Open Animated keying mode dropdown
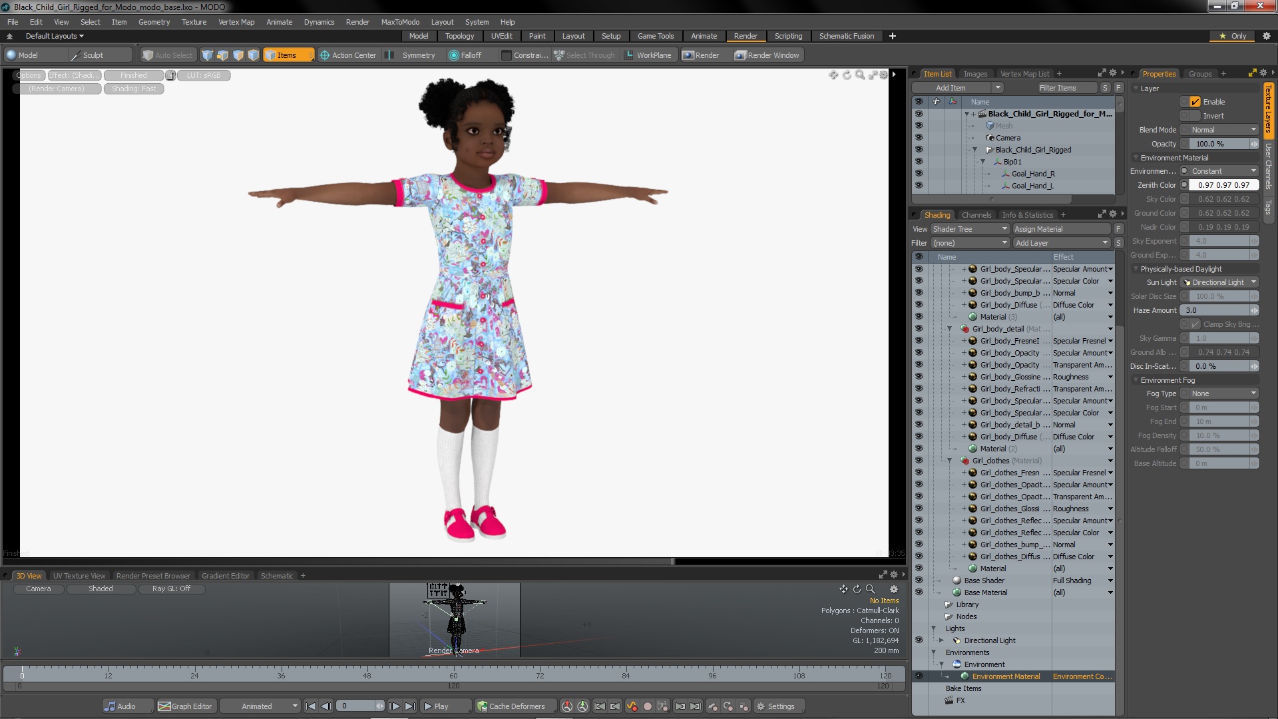Image resolution: width=1278 pixels, height=719 pixels. (260, 706)
